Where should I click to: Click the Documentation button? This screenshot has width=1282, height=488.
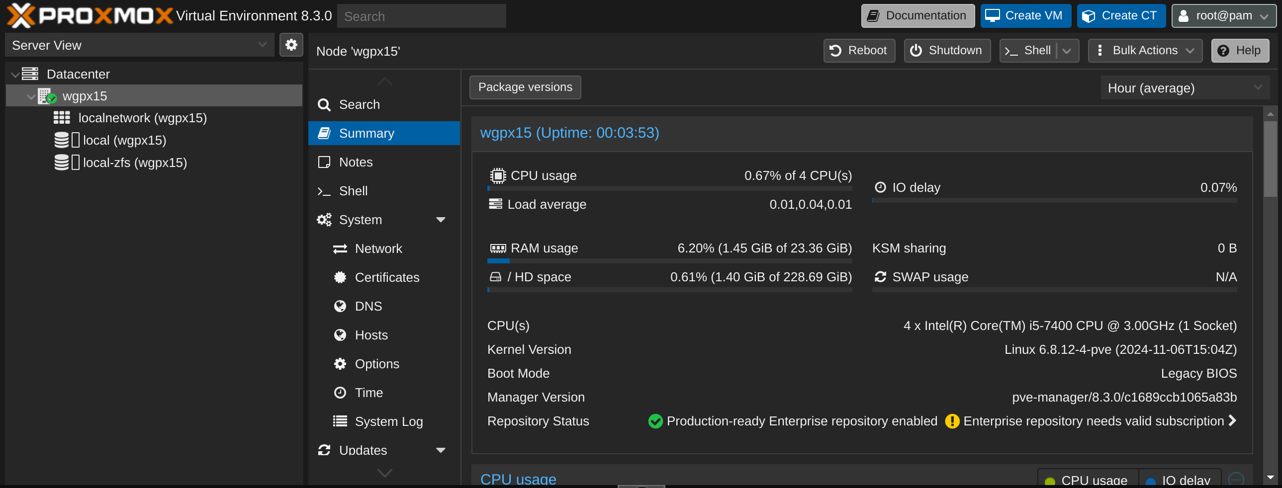click(917, 16)
